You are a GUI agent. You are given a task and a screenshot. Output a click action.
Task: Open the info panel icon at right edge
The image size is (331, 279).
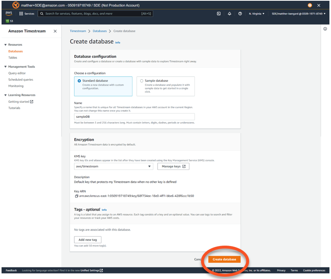325,29
